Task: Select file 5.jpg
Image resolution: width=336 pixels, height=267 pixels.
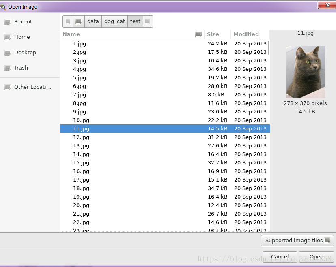Action: pyautogui.click(x=165, y=78)
